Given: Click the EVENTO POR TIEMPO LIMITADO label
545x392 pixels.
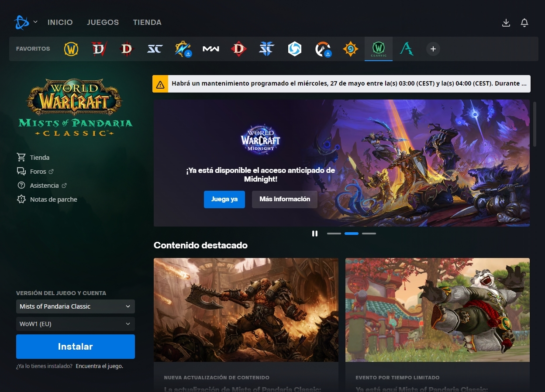Looking at the screenshot, I should (397, 378).
